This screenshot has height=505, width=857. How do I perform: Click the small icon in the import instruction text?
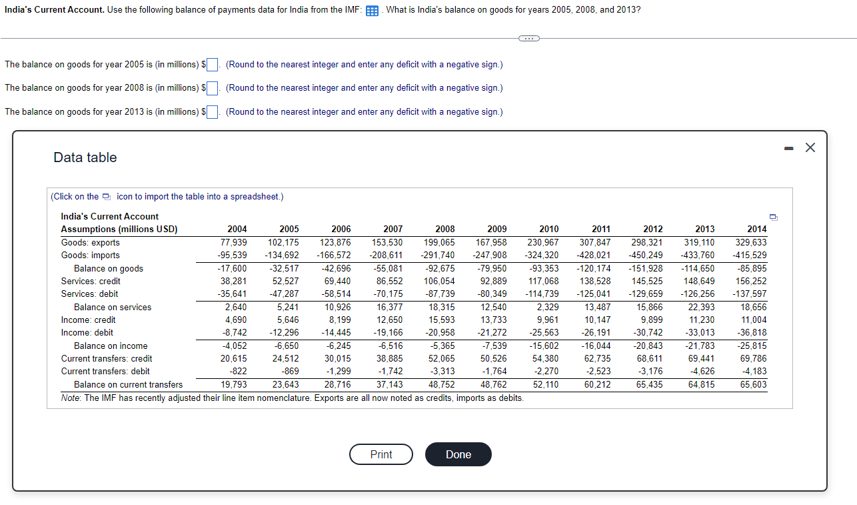105,197
